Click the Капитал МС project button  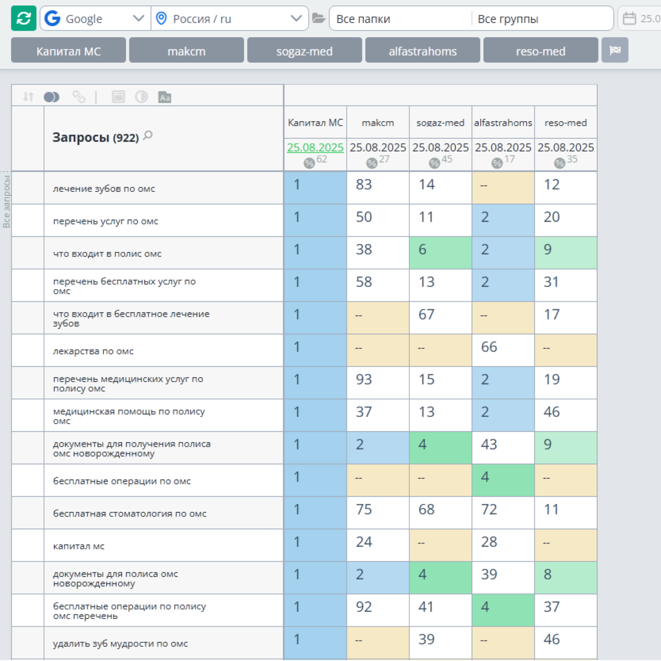[x=69, y=51]
